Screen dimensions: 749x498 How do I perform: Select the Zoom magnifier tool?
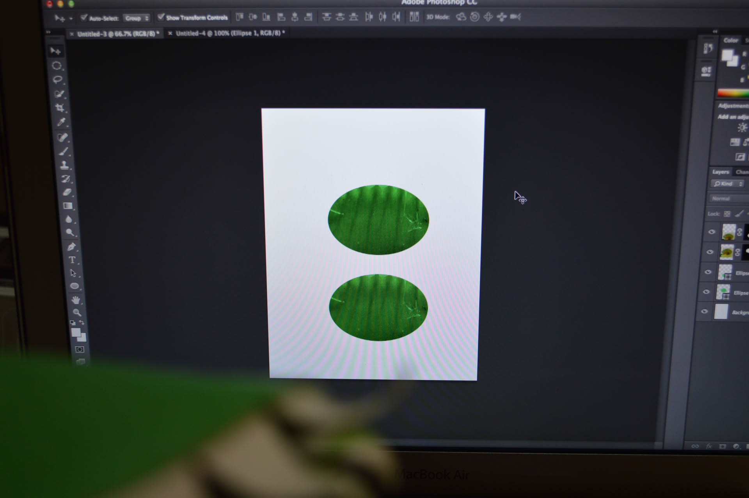coord(77,312)
